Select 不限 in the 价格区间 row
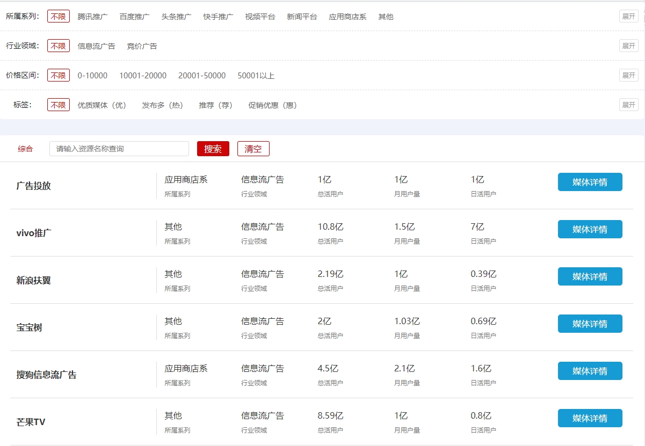This screenshot has width=645, height=446. [59, 76]
